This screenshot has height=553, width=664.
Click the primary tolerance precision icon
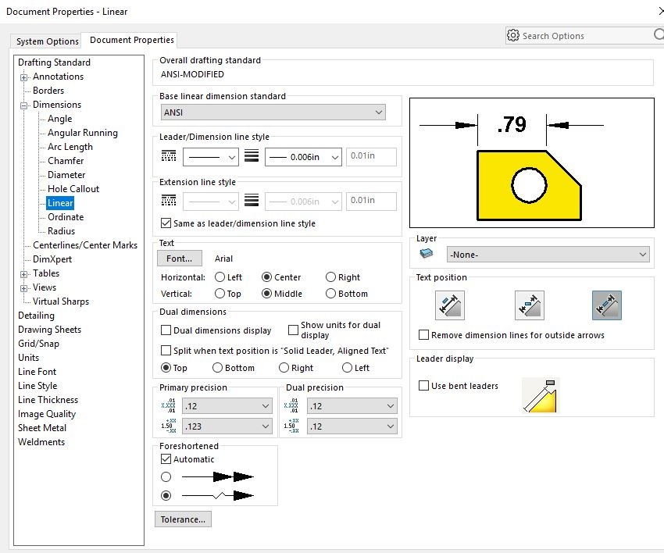coord(169,426)
